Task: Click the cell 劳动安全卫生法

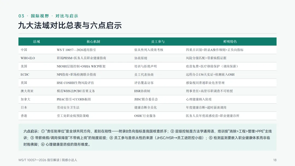Action: (x=68, y=108)
